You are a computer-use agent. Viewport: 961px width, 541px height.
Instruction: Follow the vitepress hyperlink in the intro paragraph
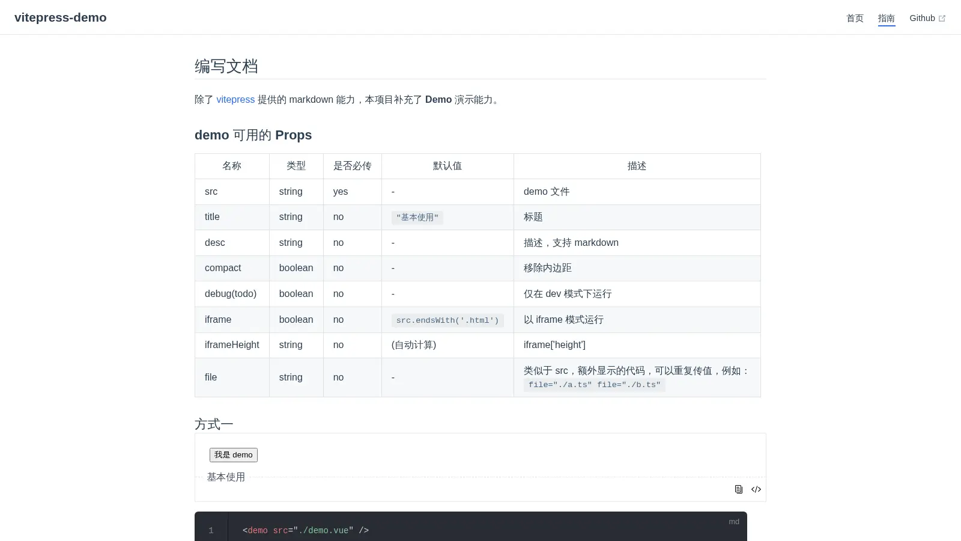pyautogui.click(x=235, y=99)
